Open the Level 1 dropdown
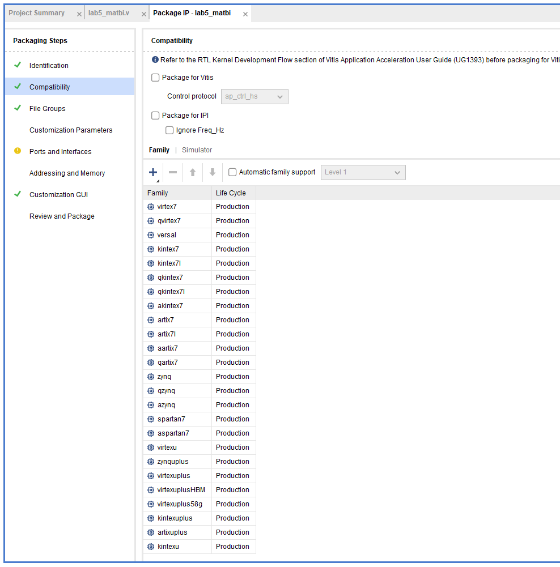Screen dimensions: 560x567 363,173
